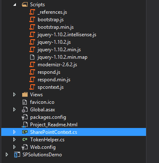Expand the SPSolutionsDemo project node
Viewport: 159px width, 163px height.
[7, 155]
